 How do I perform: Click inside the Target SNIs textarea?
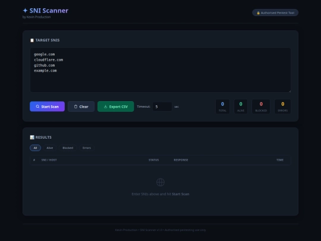click(160, 70)
